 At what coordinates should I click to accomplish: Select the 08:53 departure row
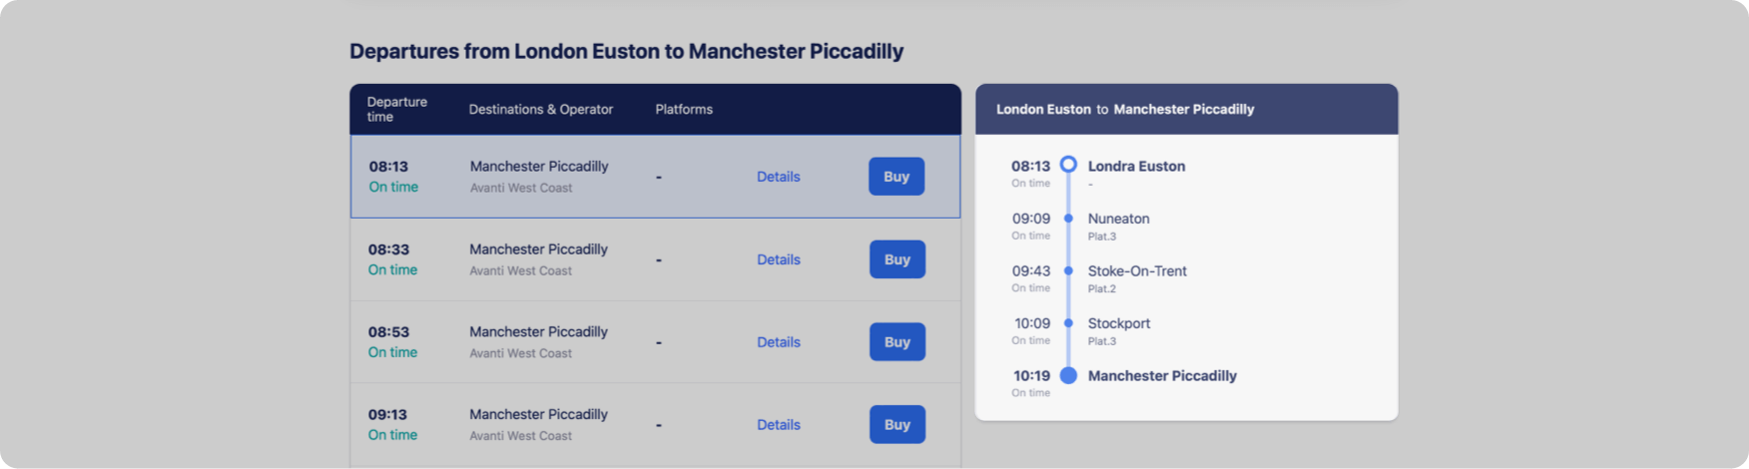pos(656,342)
